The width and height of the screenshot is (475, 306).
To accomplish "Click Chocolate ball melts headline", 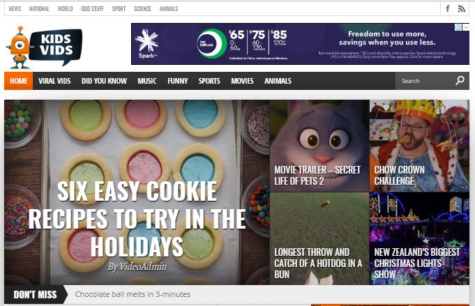I will (x=133, y=294).
